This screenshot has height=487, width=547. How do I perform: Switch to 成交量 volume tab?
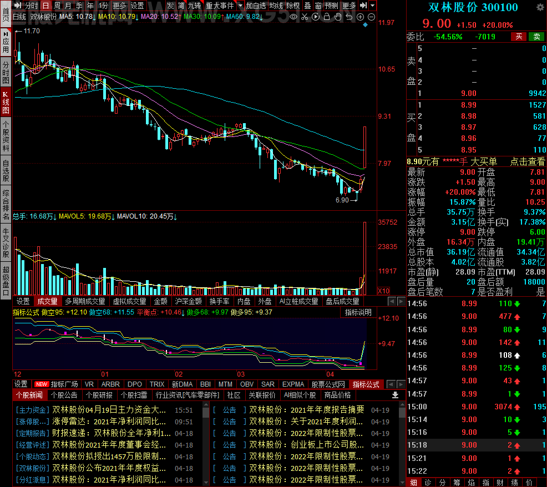48,301
